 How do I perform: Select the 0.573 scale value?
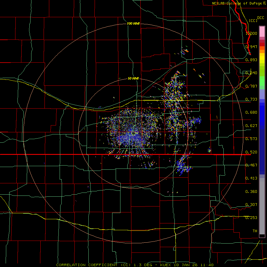click(x=251, y=139)
